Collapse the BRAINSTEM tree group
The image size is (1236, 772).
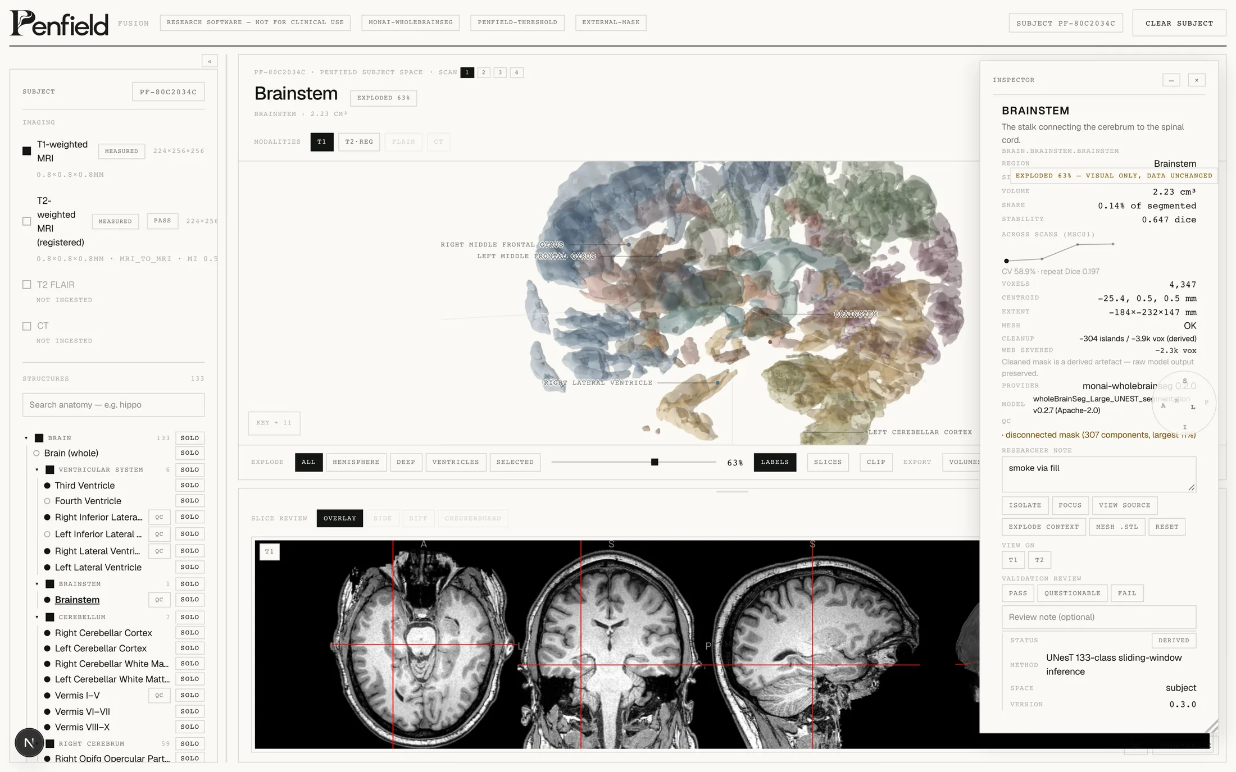pyautogui.click(x=37, y=584)
